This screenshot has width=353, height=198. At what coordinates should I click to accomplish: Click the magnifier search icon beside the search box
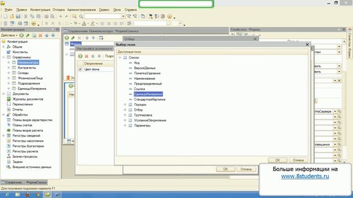tap(81, 16)
